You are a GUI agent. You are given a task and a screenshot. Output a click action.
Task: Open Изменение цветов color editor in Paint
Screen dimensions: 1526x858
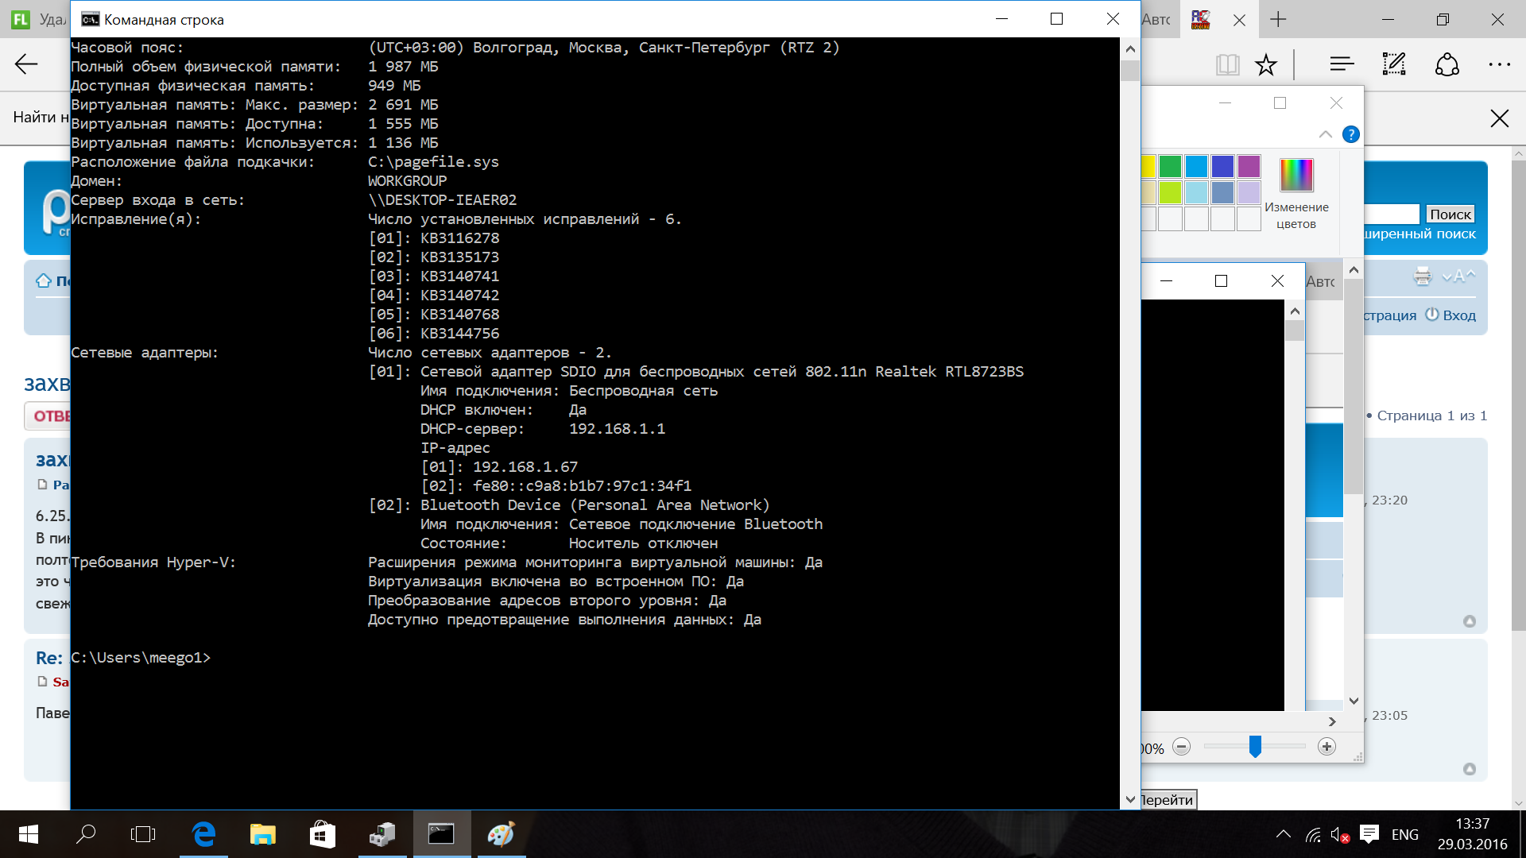pos(1296,195)
